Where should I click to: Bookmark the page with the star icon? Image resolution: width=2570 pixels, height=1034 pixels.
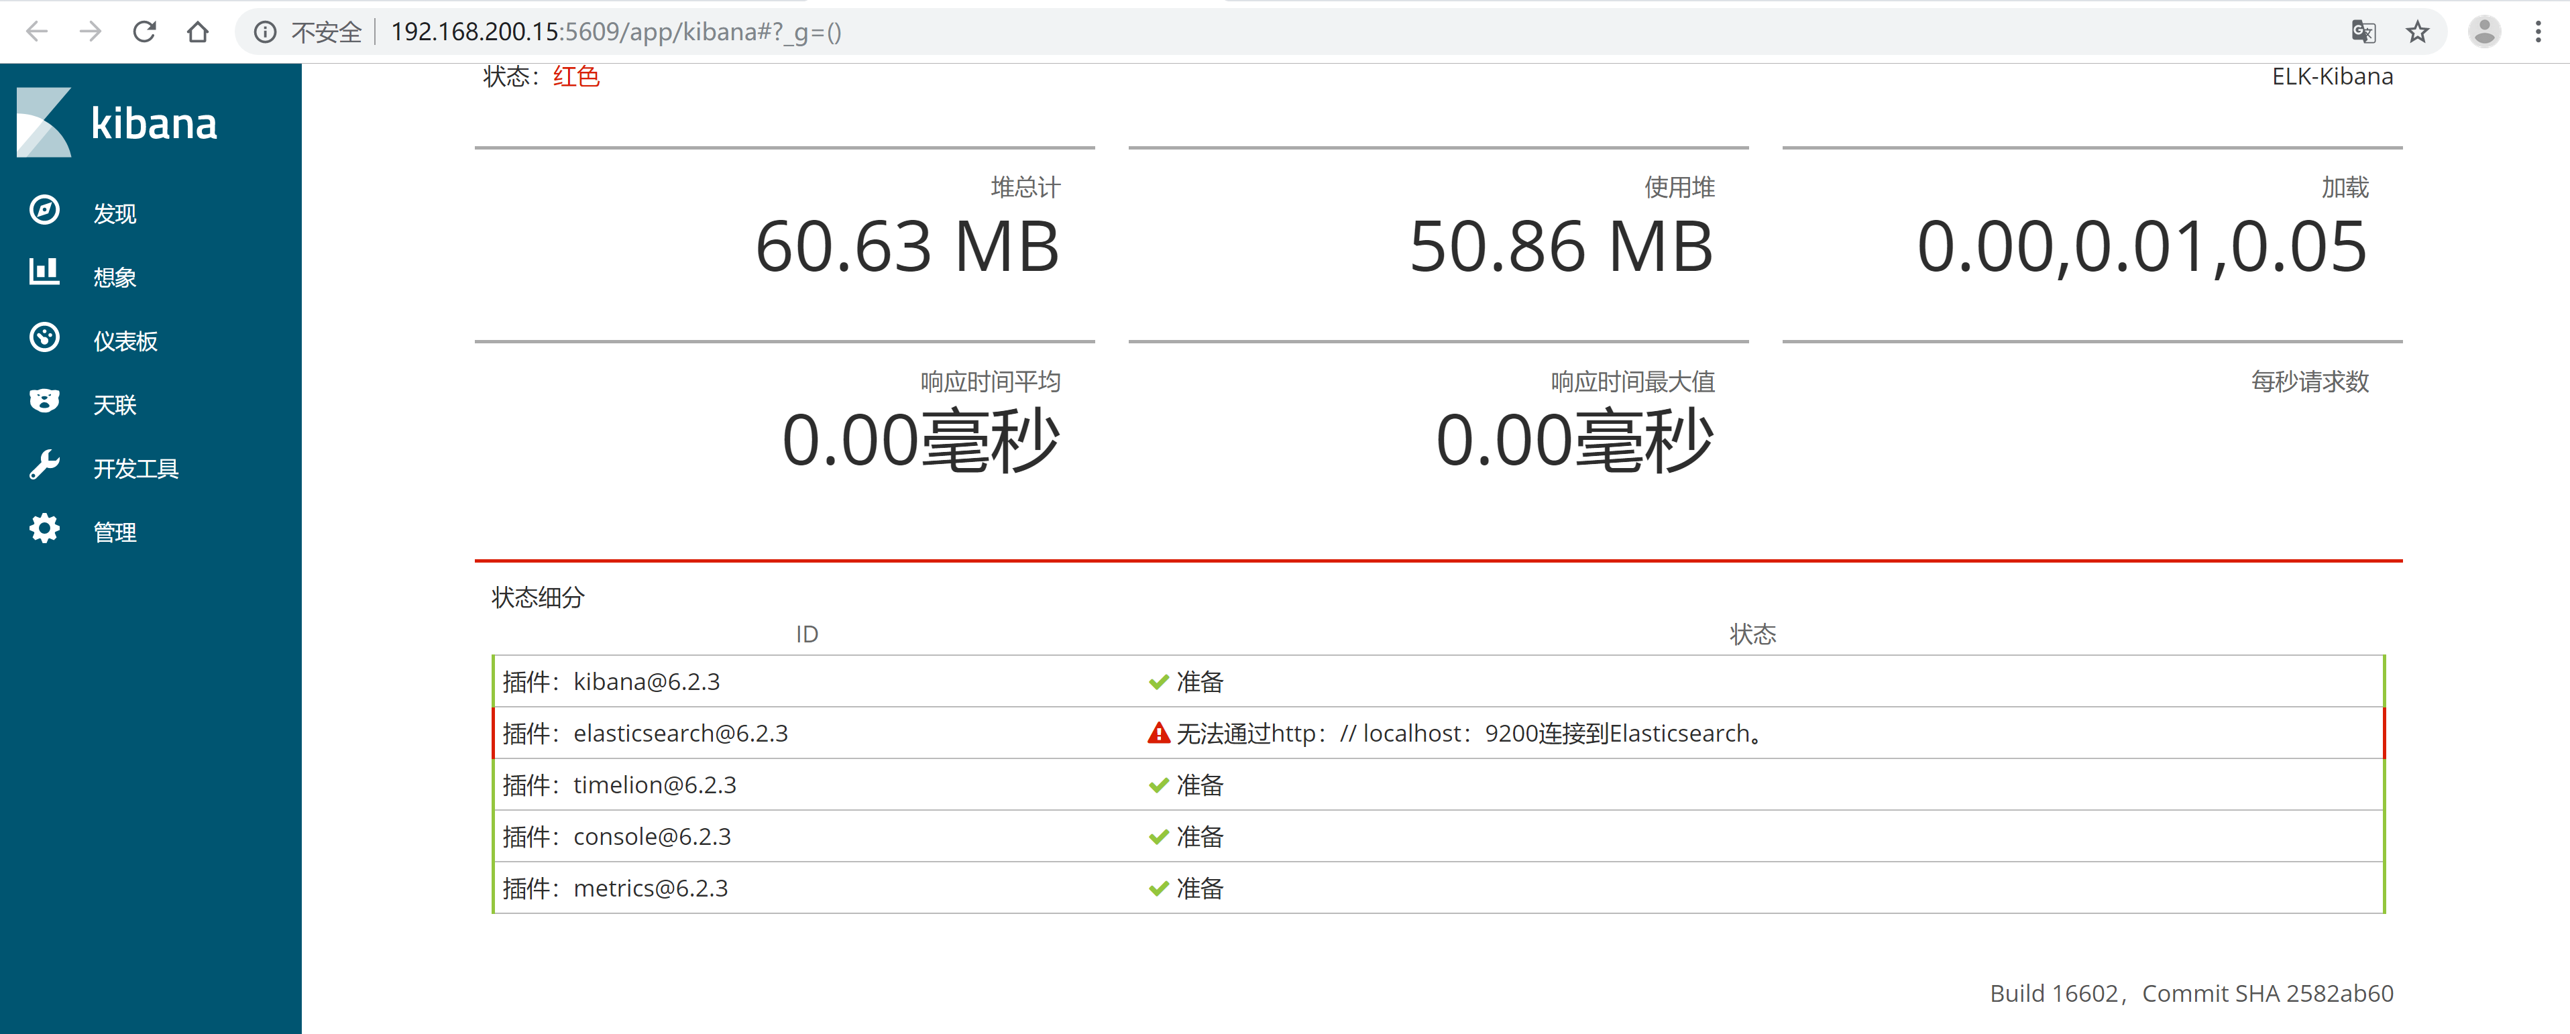2416,32
